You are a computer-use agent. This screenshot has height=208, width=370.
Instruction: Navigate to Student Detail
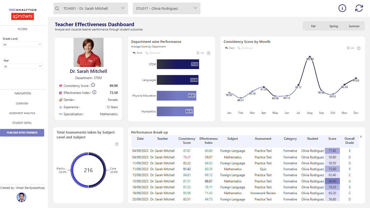[x=22, y=123]
